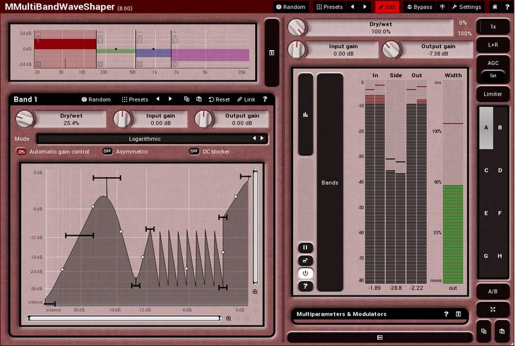This screenshot has width=515, height=346.
Task: Select preset slot C
Action: [x=486, y=170]
